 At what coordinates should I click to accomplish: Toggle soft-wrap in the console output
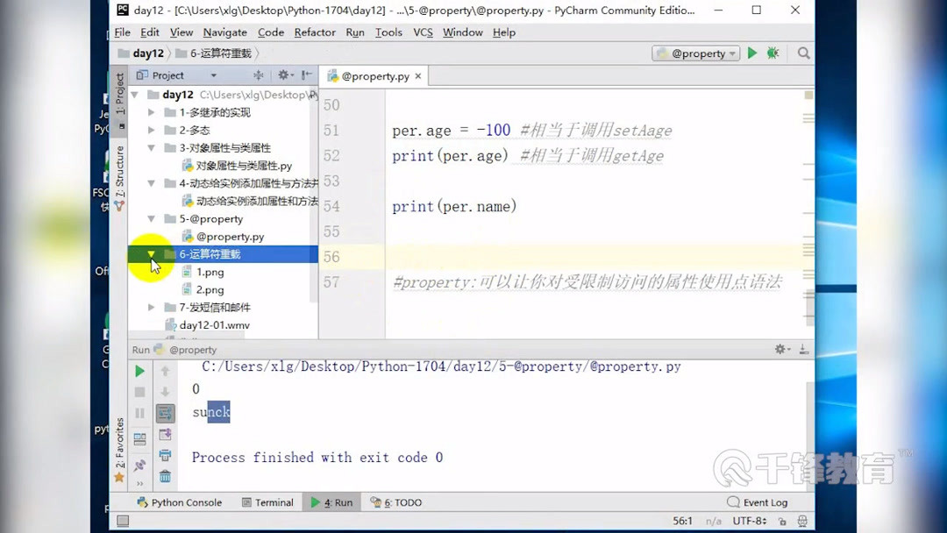click(x=165, y=412)
